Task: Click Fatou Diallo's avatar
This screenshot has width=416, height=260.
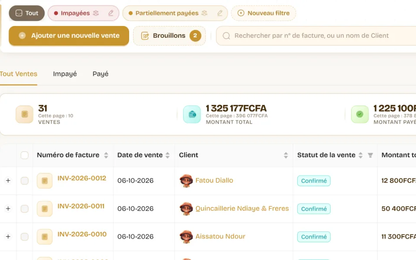Action: pyautogui.click(x=186, y=181)
